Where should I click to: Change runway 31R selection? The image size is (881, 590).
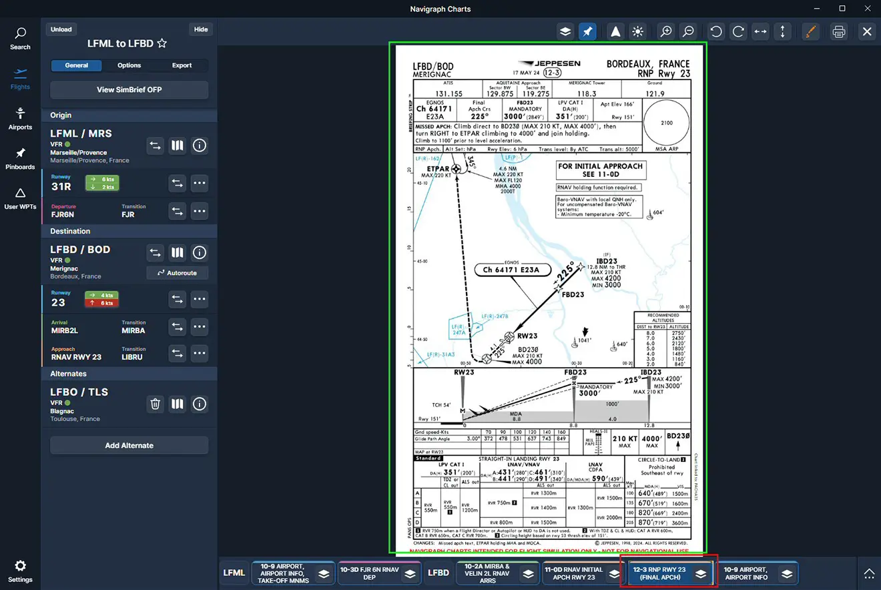pos(177,183)
